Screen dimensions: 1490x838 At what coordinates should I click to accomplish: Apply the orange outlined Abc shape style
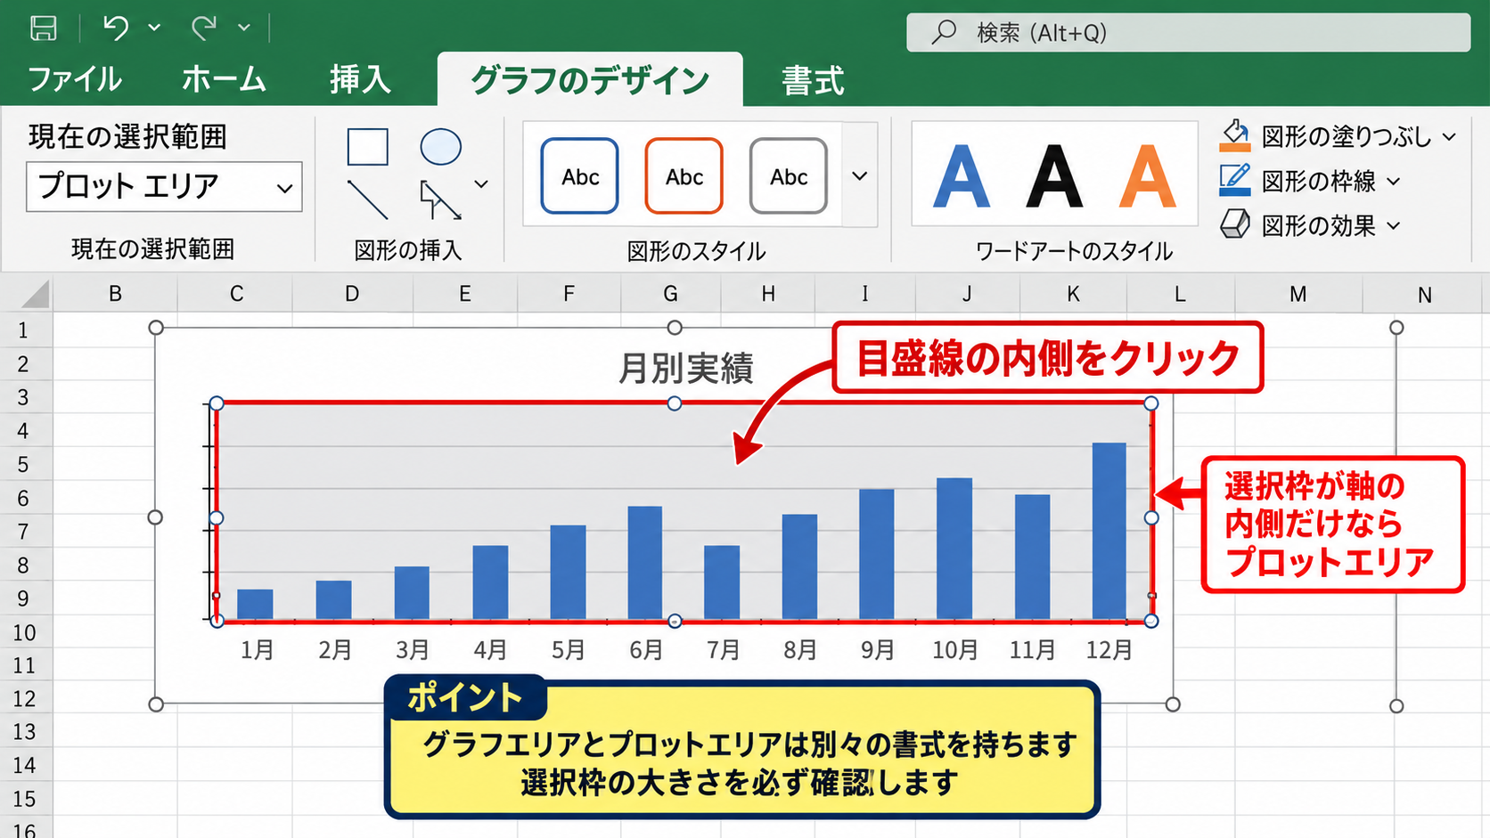click(x=684, y=176)
